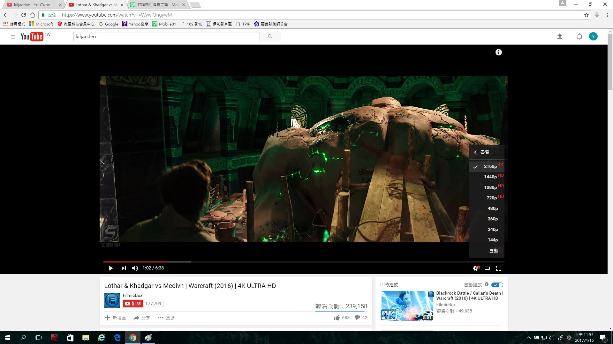613x344 pixels.
Task: Like the video with thumbs up
Action: [x=337, y=318]
